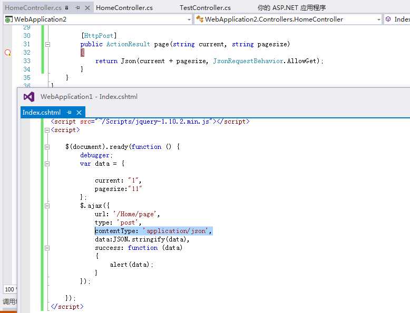This screenshot has height=313, width=410.
Task: Open the 你的 ASP.NET 应用程序 tab
Action: point(291,8)
